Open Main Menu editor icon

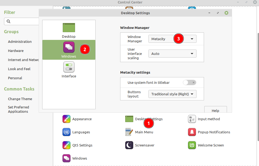pos(129,132)
